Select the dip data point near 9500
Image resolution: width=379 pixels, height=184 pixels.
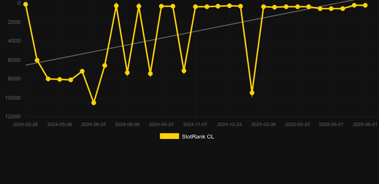pos(252,93)
